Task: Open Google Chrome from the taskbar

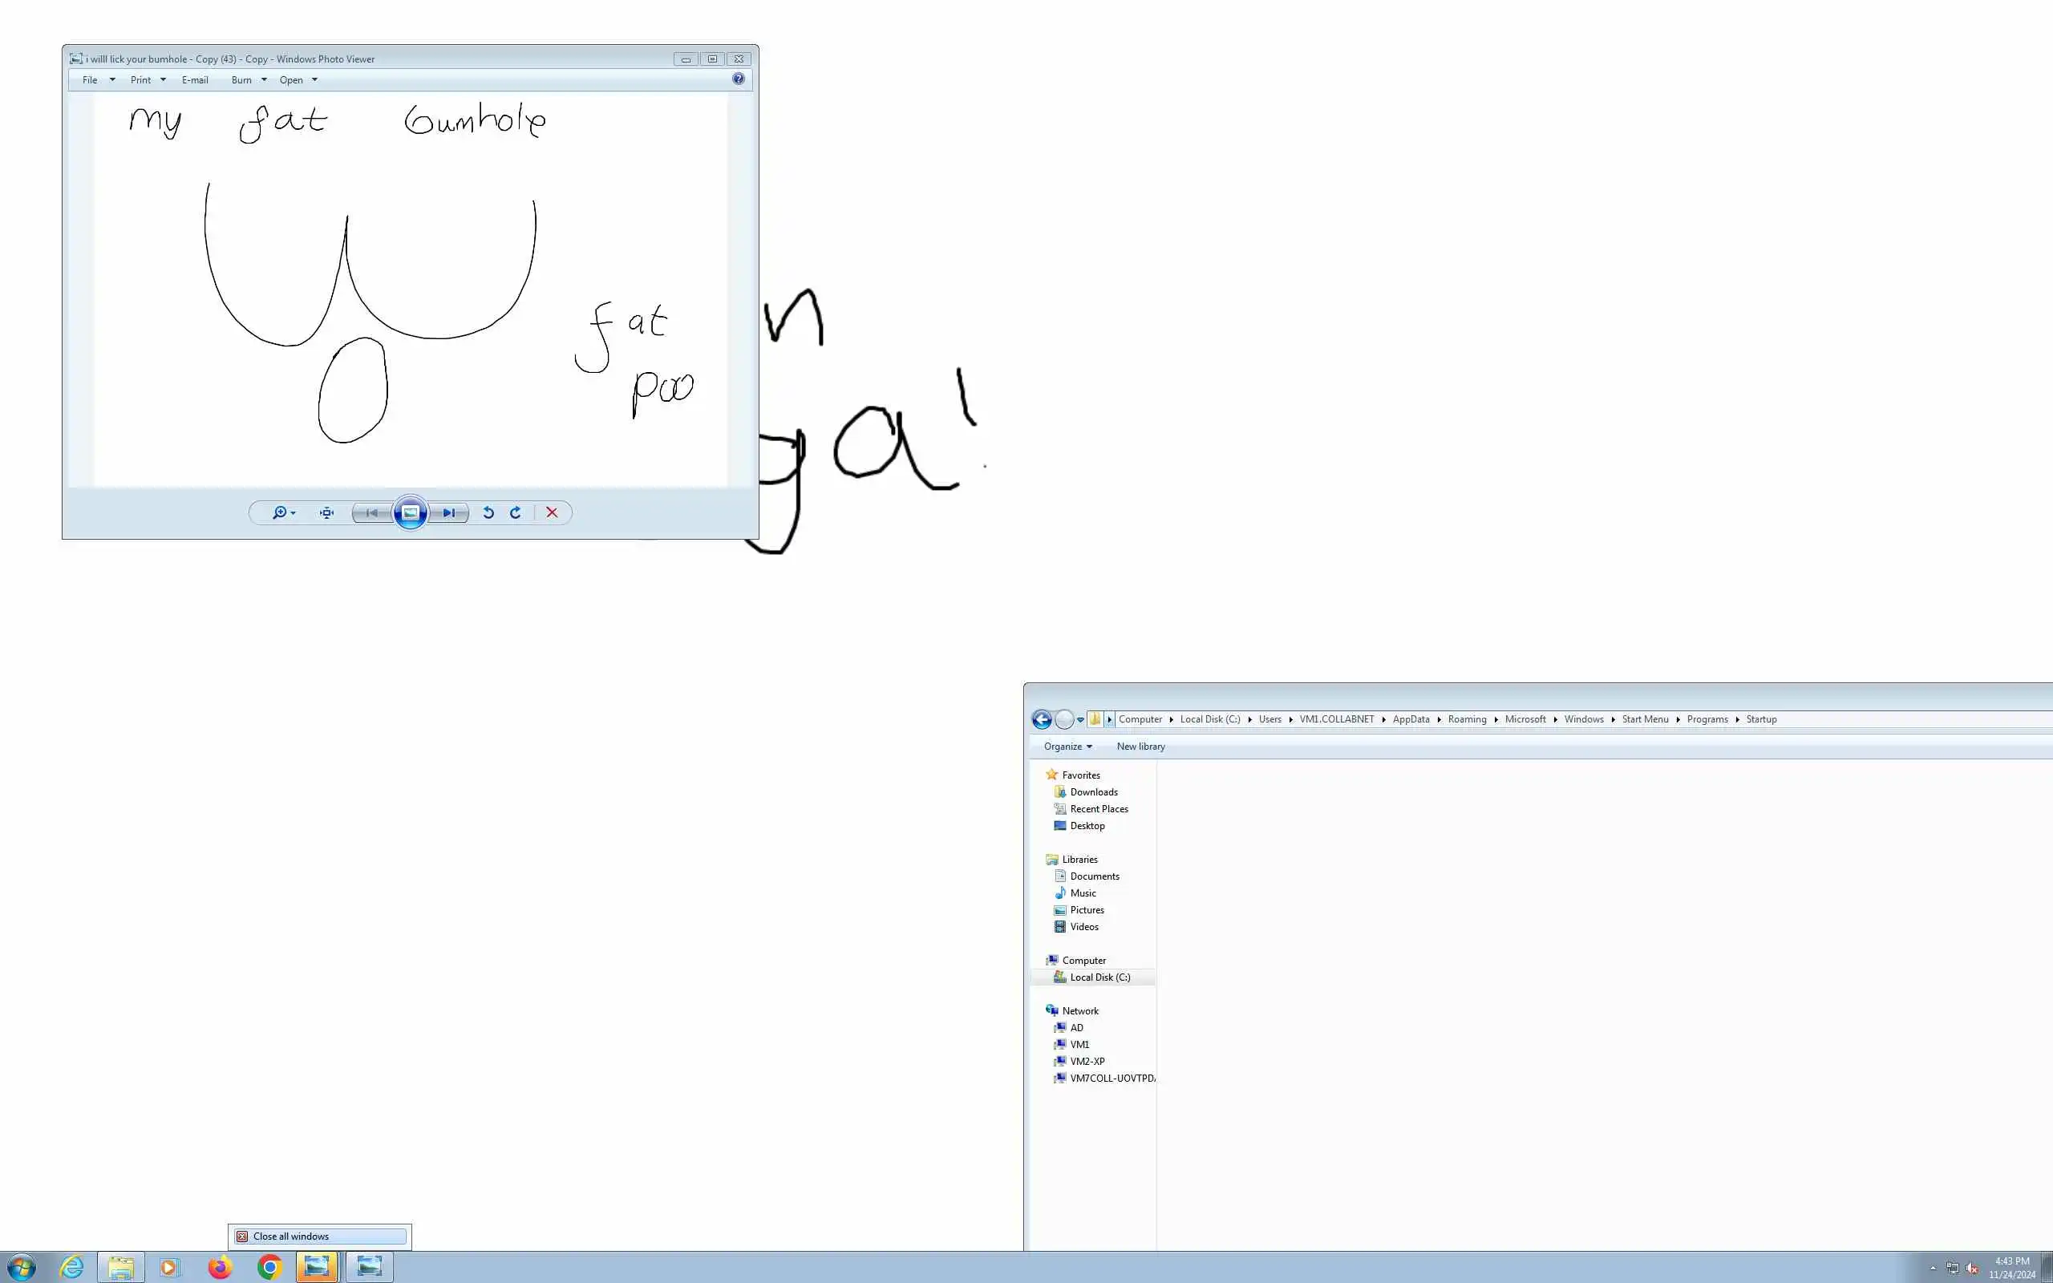Action: click(x=269, y=1267)
